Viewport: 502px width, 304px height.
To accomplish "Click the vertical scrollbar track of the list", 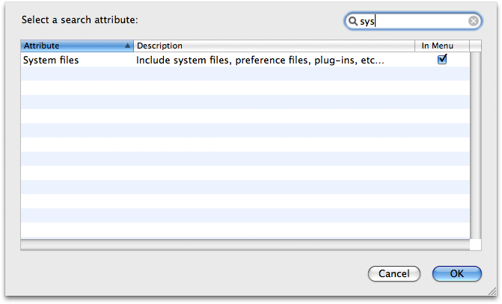I will click(x=475, y=146).
